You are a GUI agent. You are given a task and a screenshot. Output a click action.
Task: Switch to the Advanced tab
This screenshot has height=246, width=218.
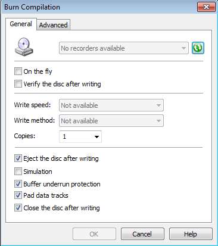click(x=54, y=25)
